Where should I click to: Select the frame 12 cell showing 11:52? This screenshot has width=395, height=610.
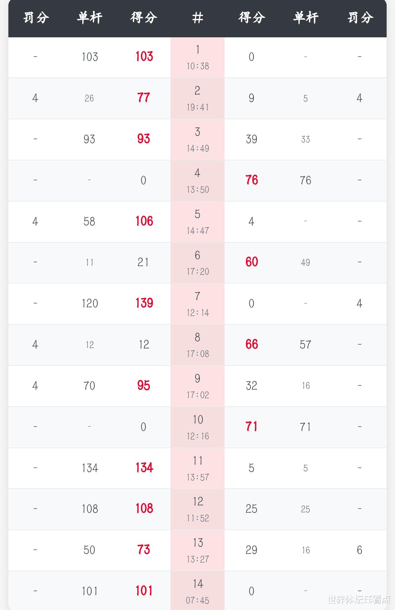click(197, 518)
